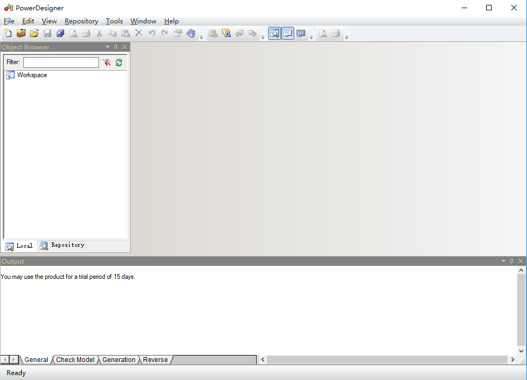
Task: Open Print Preview in the first toolbar
Action: (x=73, y=33)
